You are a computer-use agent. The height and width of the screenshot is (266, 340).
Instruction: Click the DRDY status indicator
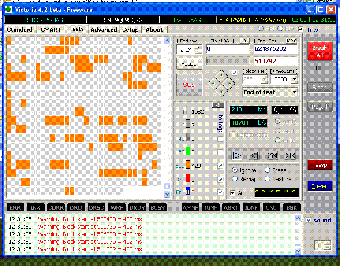[x=137, y=207]
